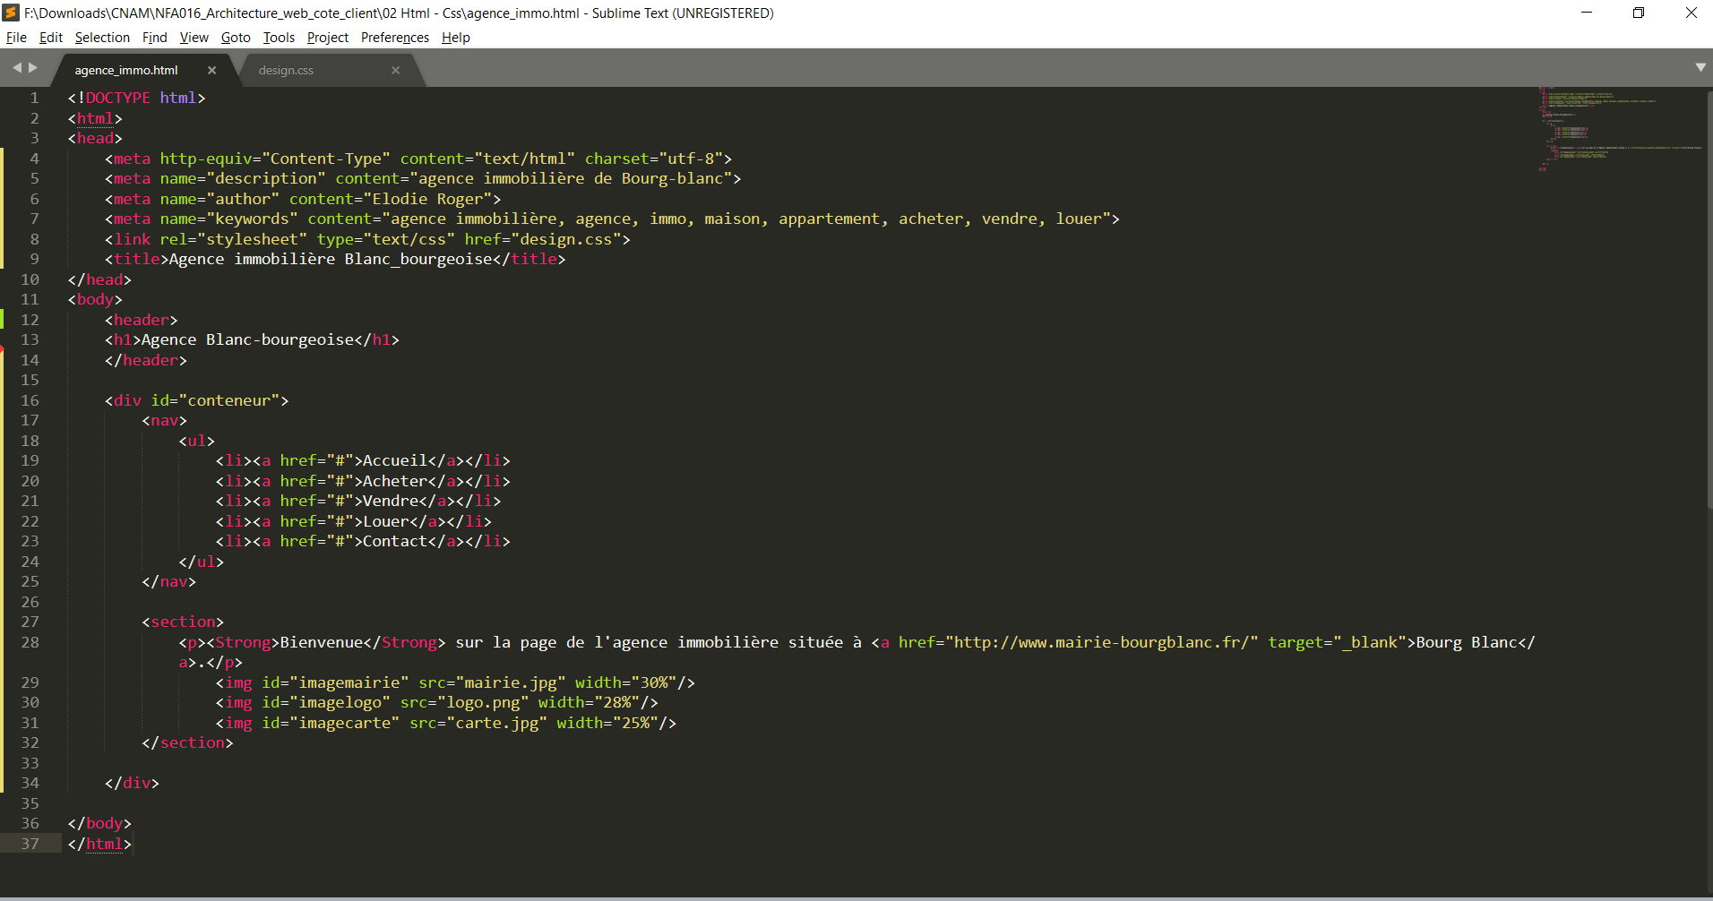Click the Sublime Text icon in title bar
Image resolution: width=1713 pixels, height=901 pixels.
[x=11, y=13]
